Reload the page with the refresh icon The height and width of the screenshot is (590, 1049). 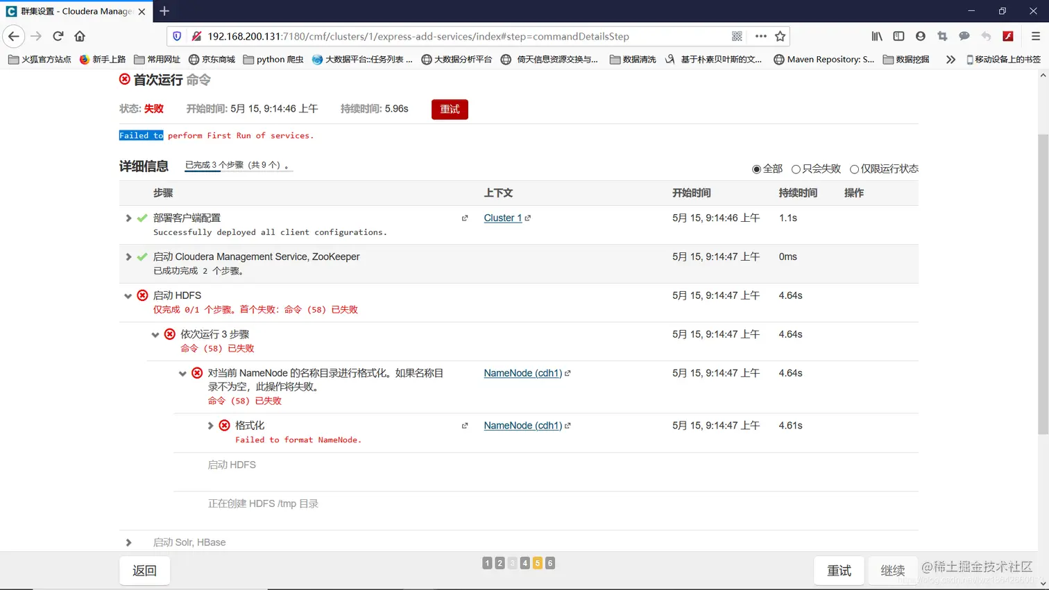click(58, 36)
